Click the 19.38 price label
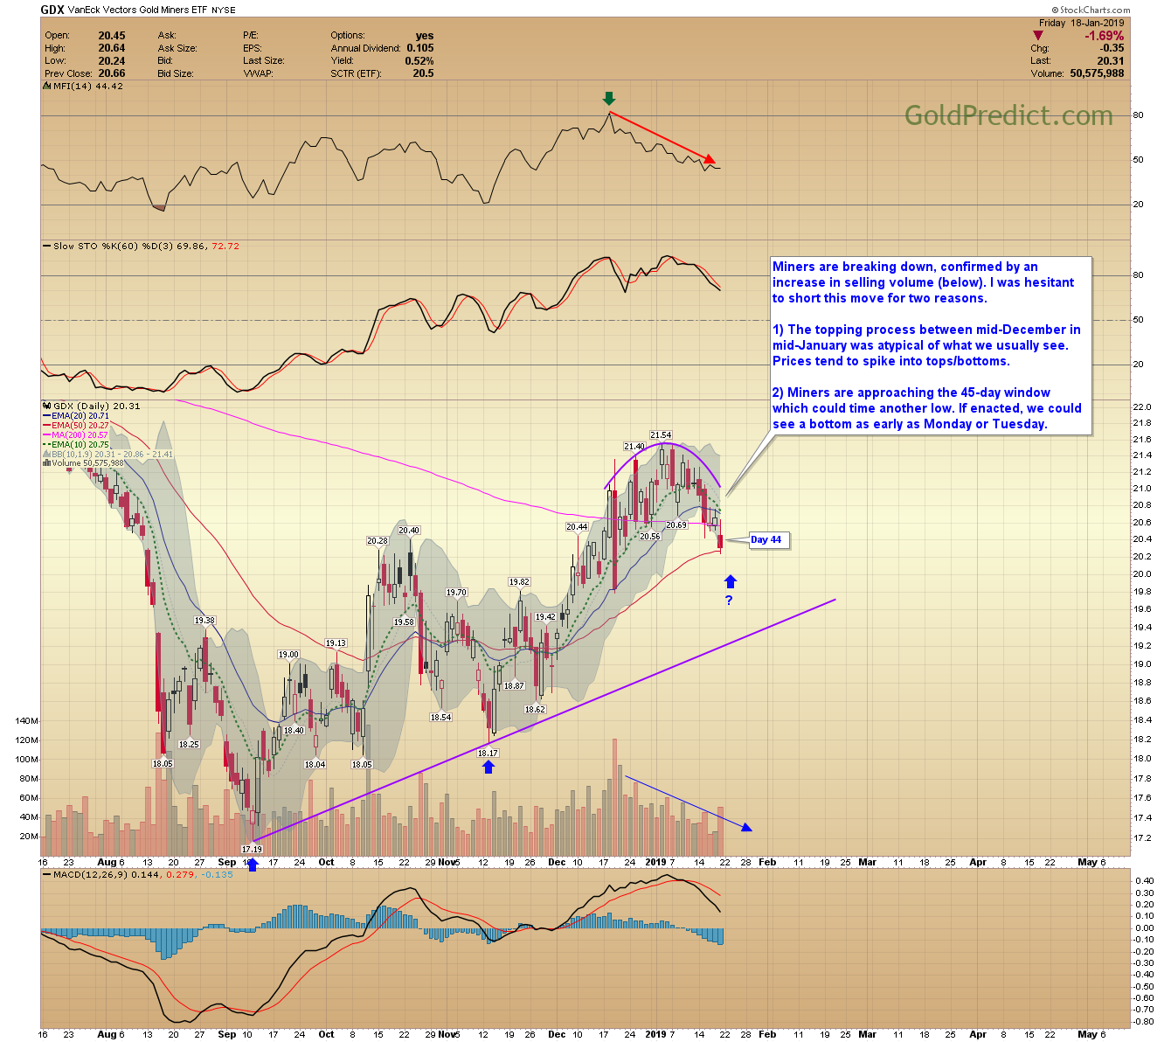Screen dimensions: 1171x1042 (204, 620)
